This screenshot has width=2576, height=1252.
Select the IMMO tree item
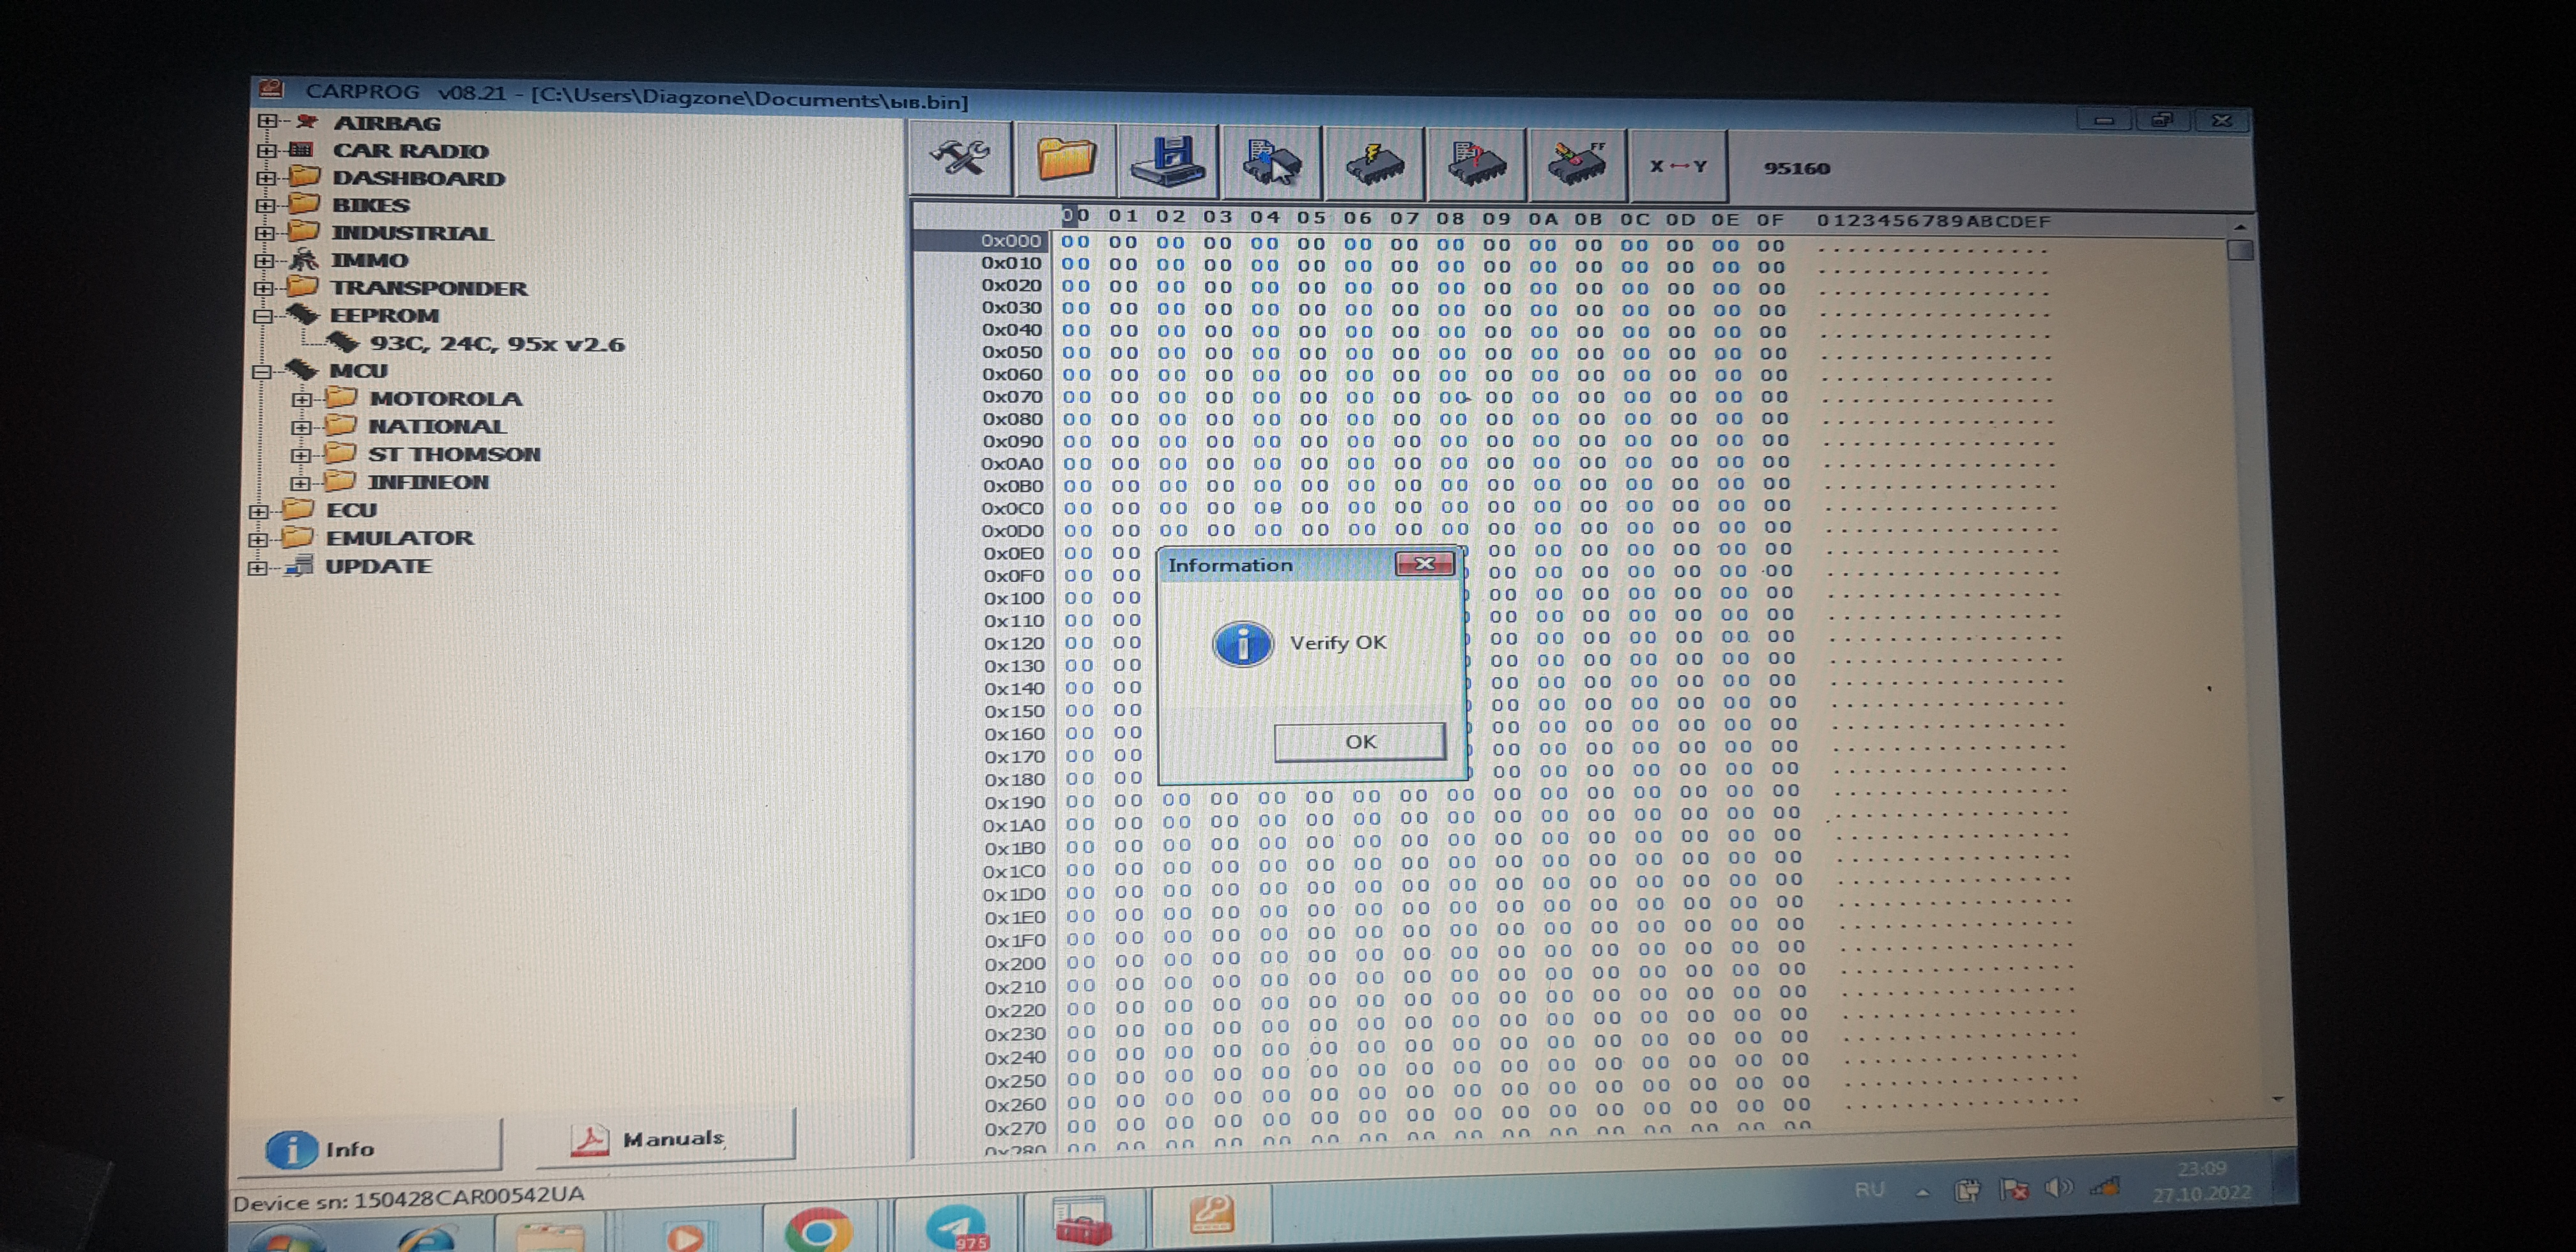coord(369,260)
